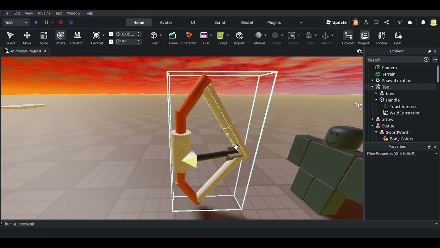440x248 pixels.
Task: Click the Import button
Action: coord(239,38)
